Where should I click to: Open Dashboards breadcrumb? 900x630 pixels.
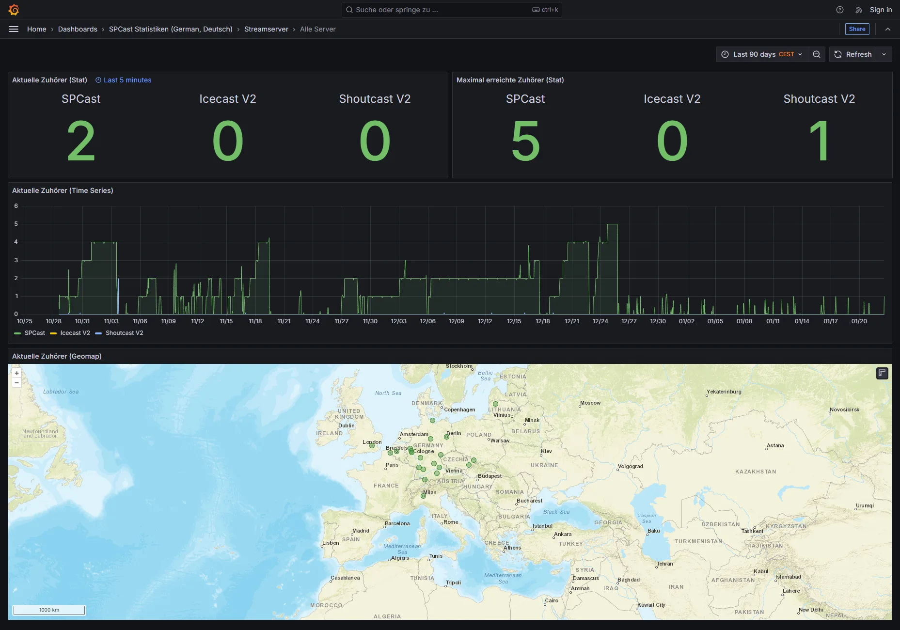click(78, 29)
